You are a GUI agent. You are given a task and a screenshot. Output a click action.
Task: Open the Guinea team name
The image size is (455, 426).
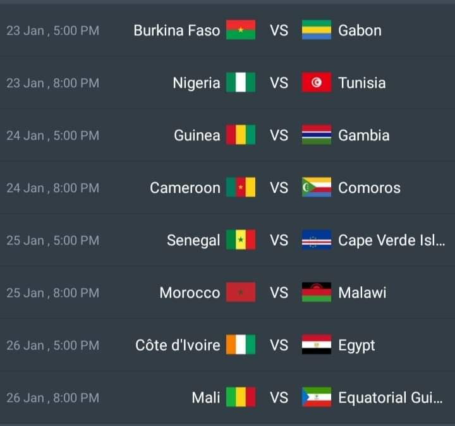click(x=197, y=135)
